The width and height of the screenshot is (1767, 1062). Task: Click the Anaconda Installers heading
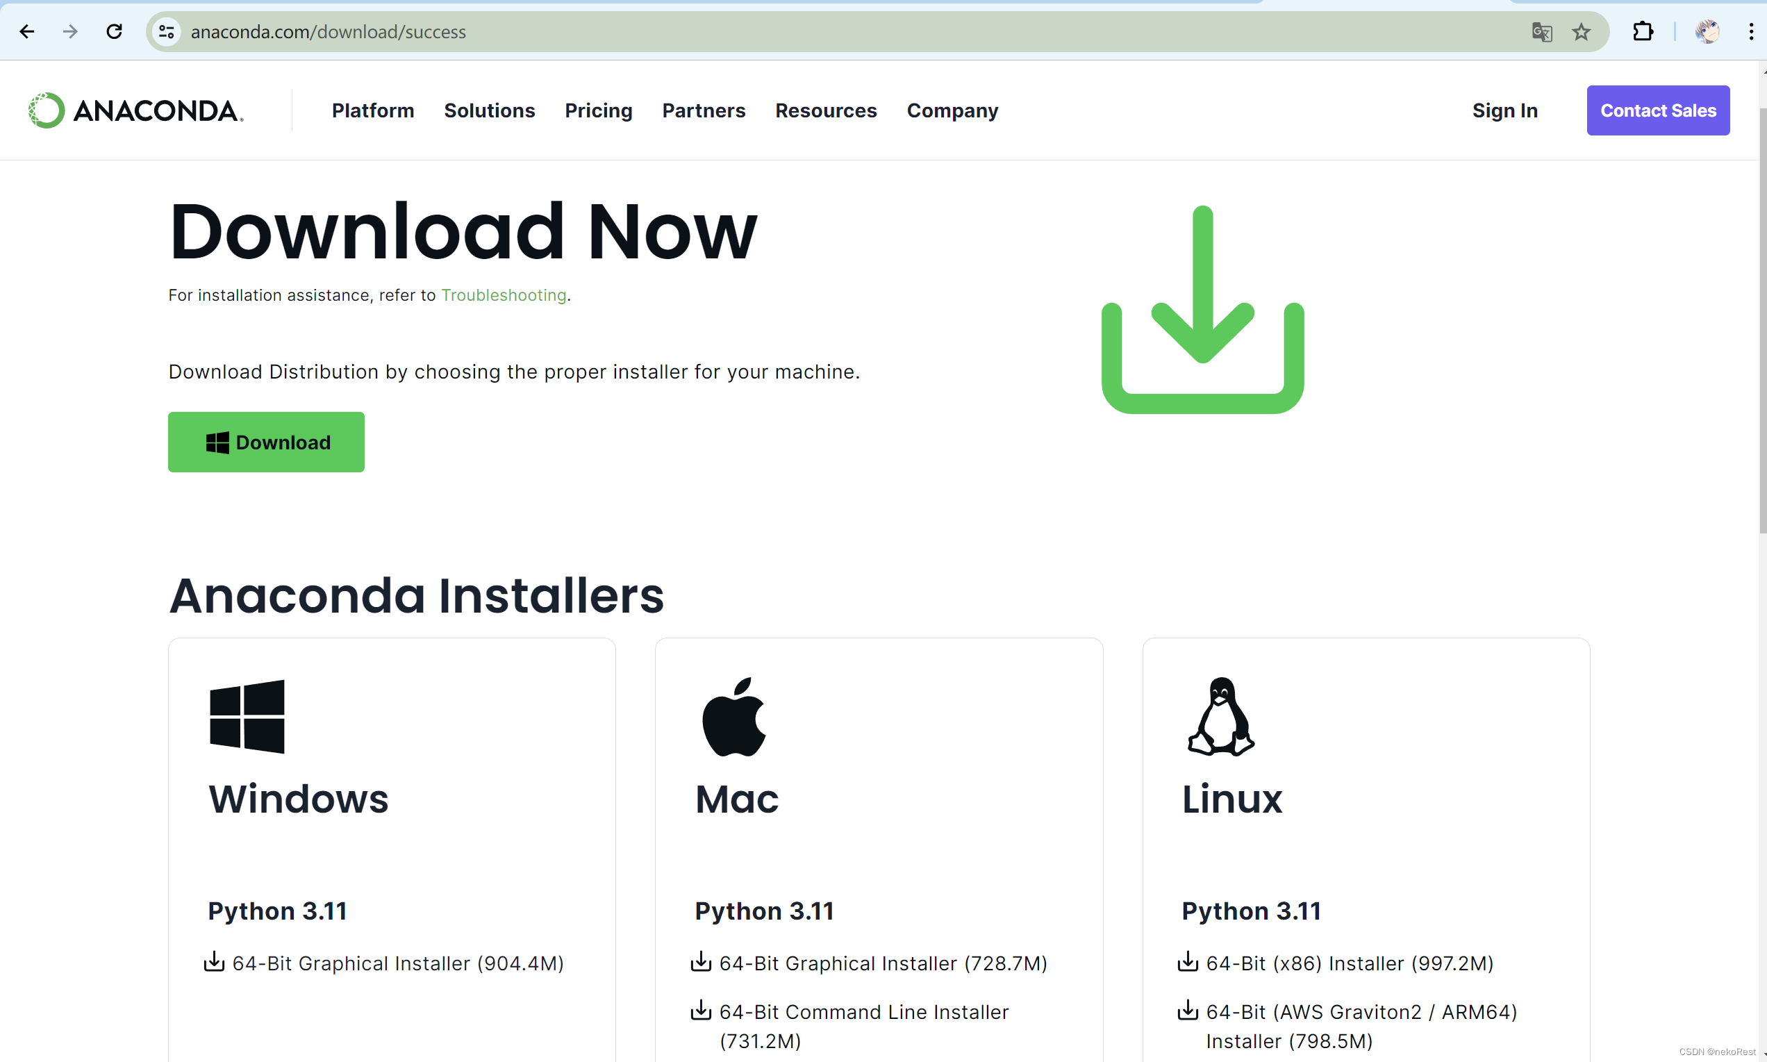pos(417,595)
